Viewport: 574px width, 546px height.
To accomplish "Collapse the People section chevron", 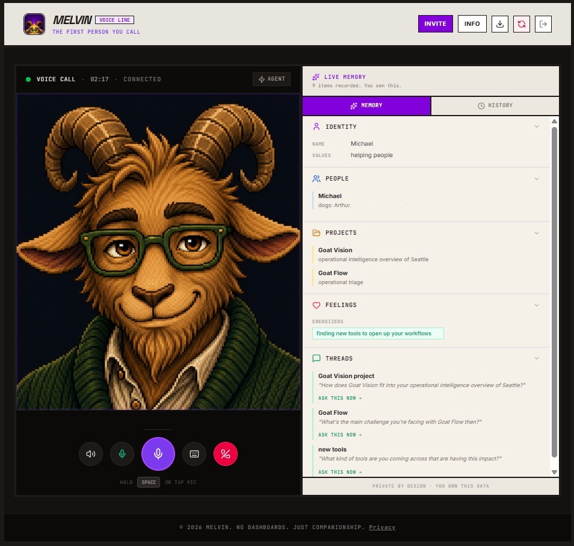I will point(537,179).
